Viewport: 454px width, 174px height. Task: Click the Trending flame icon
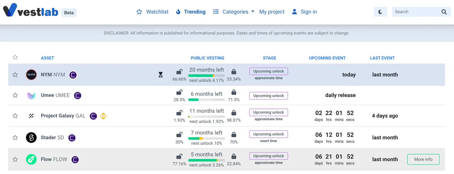click(x=178, y=12)
